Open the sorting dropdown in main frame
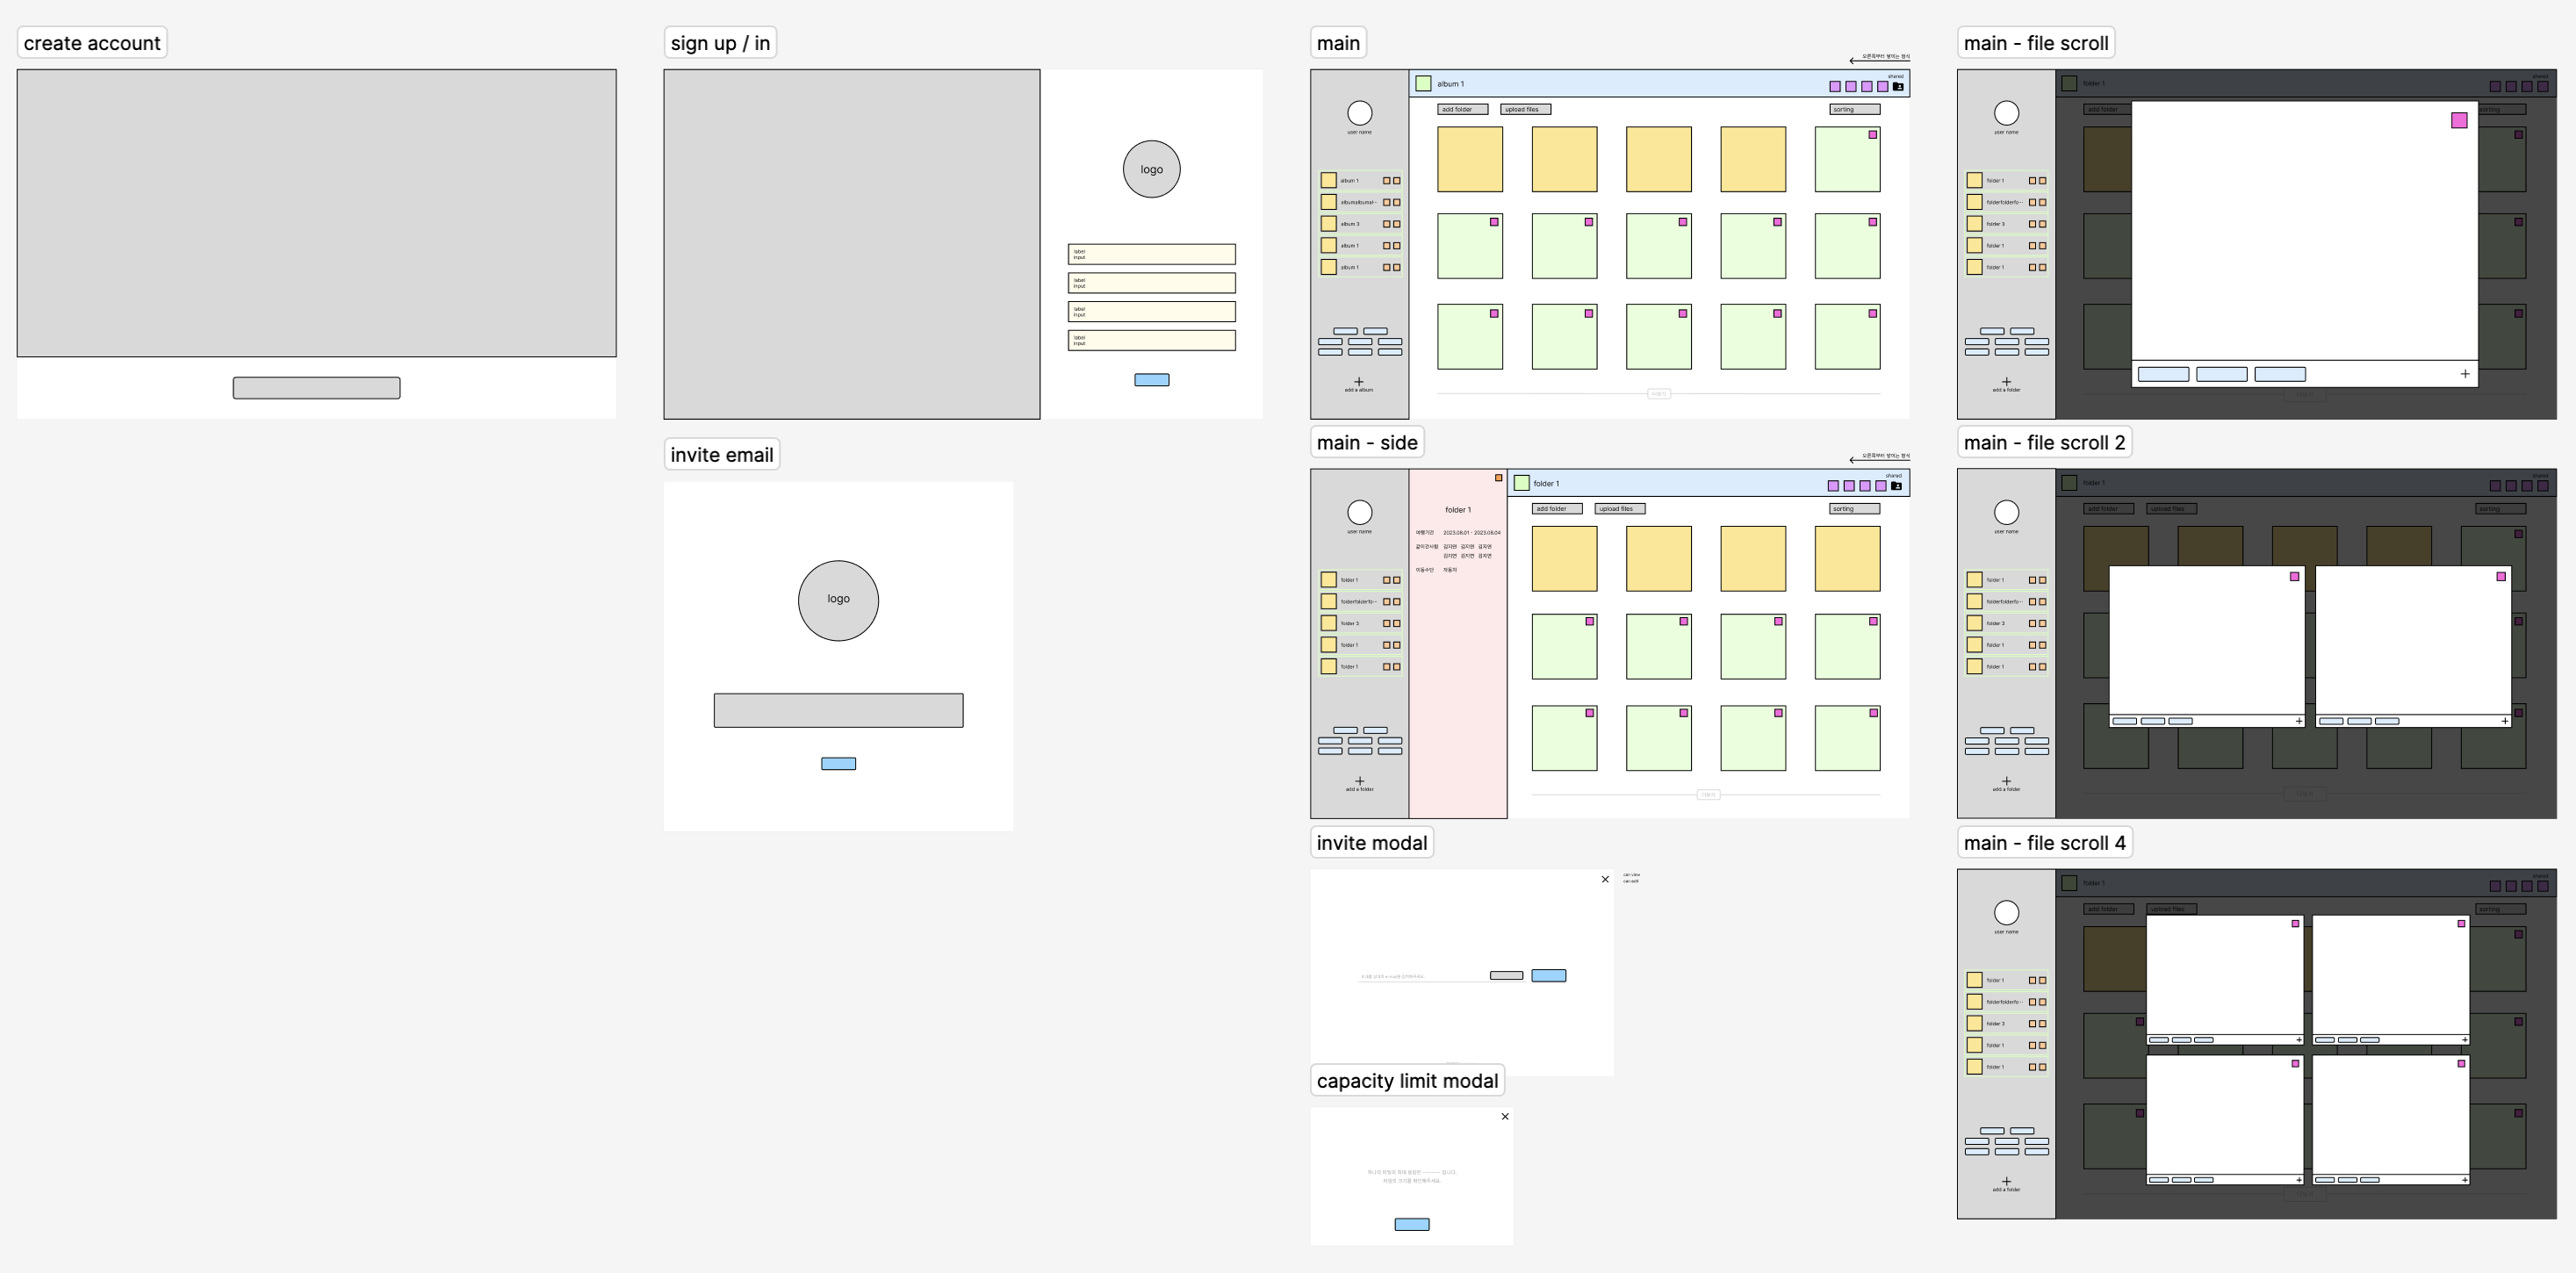 click(1854, 109)
